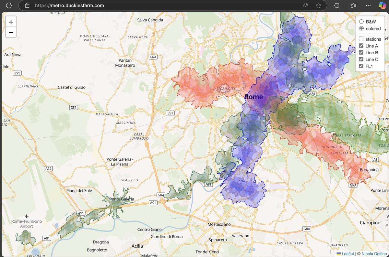Screen dimensions: 389x257
Task: Click the Rome-Fiumicino Airport plane icon
Action: coord(27,216)
